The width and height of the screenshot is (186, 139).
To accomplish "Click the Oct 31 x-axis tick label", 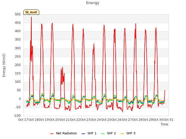I will pos(168,120).
